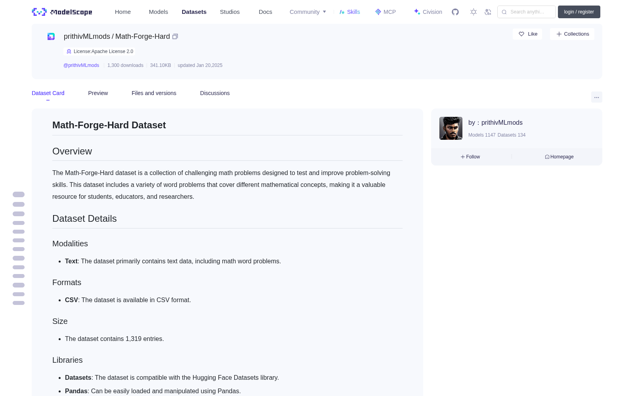This screenshot has height=396, width=634.
Task: Click the Modalities subheading
Action: click(70, 244)
